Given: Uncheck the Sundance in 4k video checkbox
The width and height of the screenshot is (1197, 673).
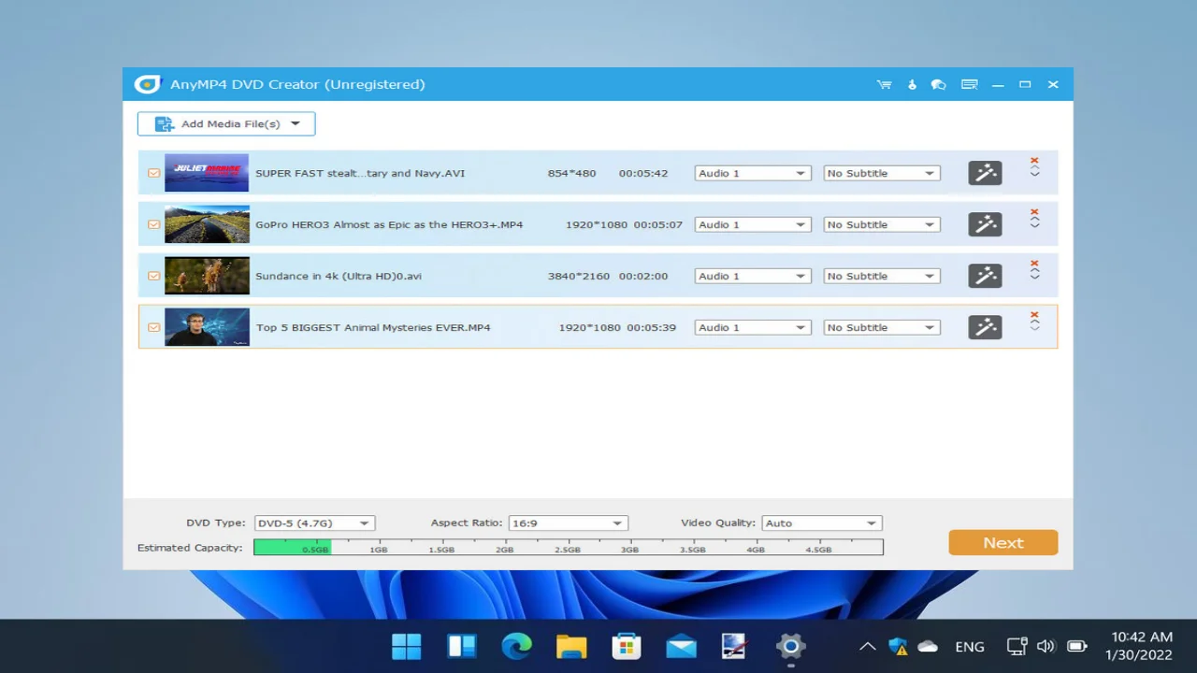Looking at the screenshot, I should pyautogui.click(x=153, y=276).
